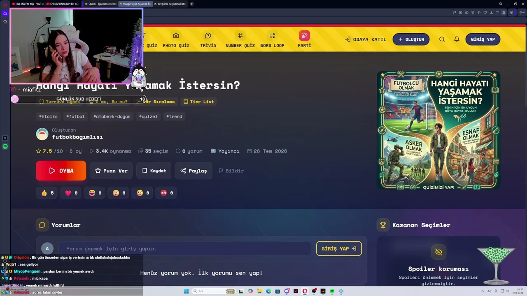Image resolution: width=527 pixels, height=296 pixels.
Task: Open Spotify in Opera sidebar
Action: (x=5, y=146)
